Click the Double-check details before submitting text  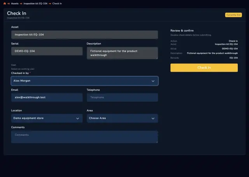[191, 35]
